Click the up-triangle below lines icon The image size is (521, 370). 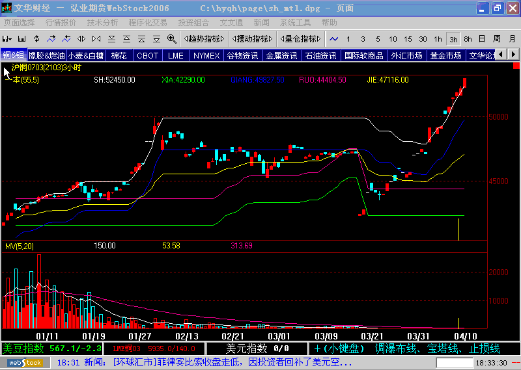[x=141, y=39]
